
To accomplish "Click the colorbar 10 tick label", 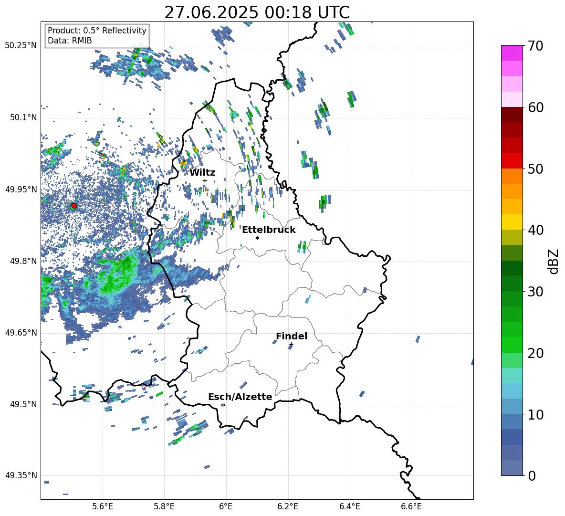I will [x=535, y=414].
